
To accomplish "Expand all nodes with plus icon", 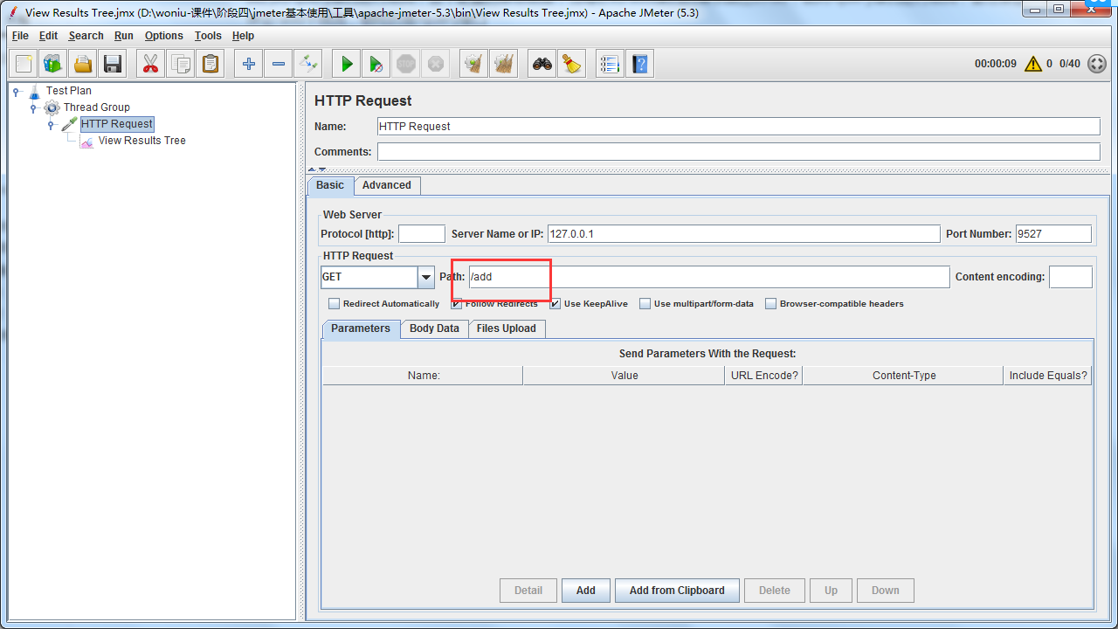I will click(x=249, y=64).
